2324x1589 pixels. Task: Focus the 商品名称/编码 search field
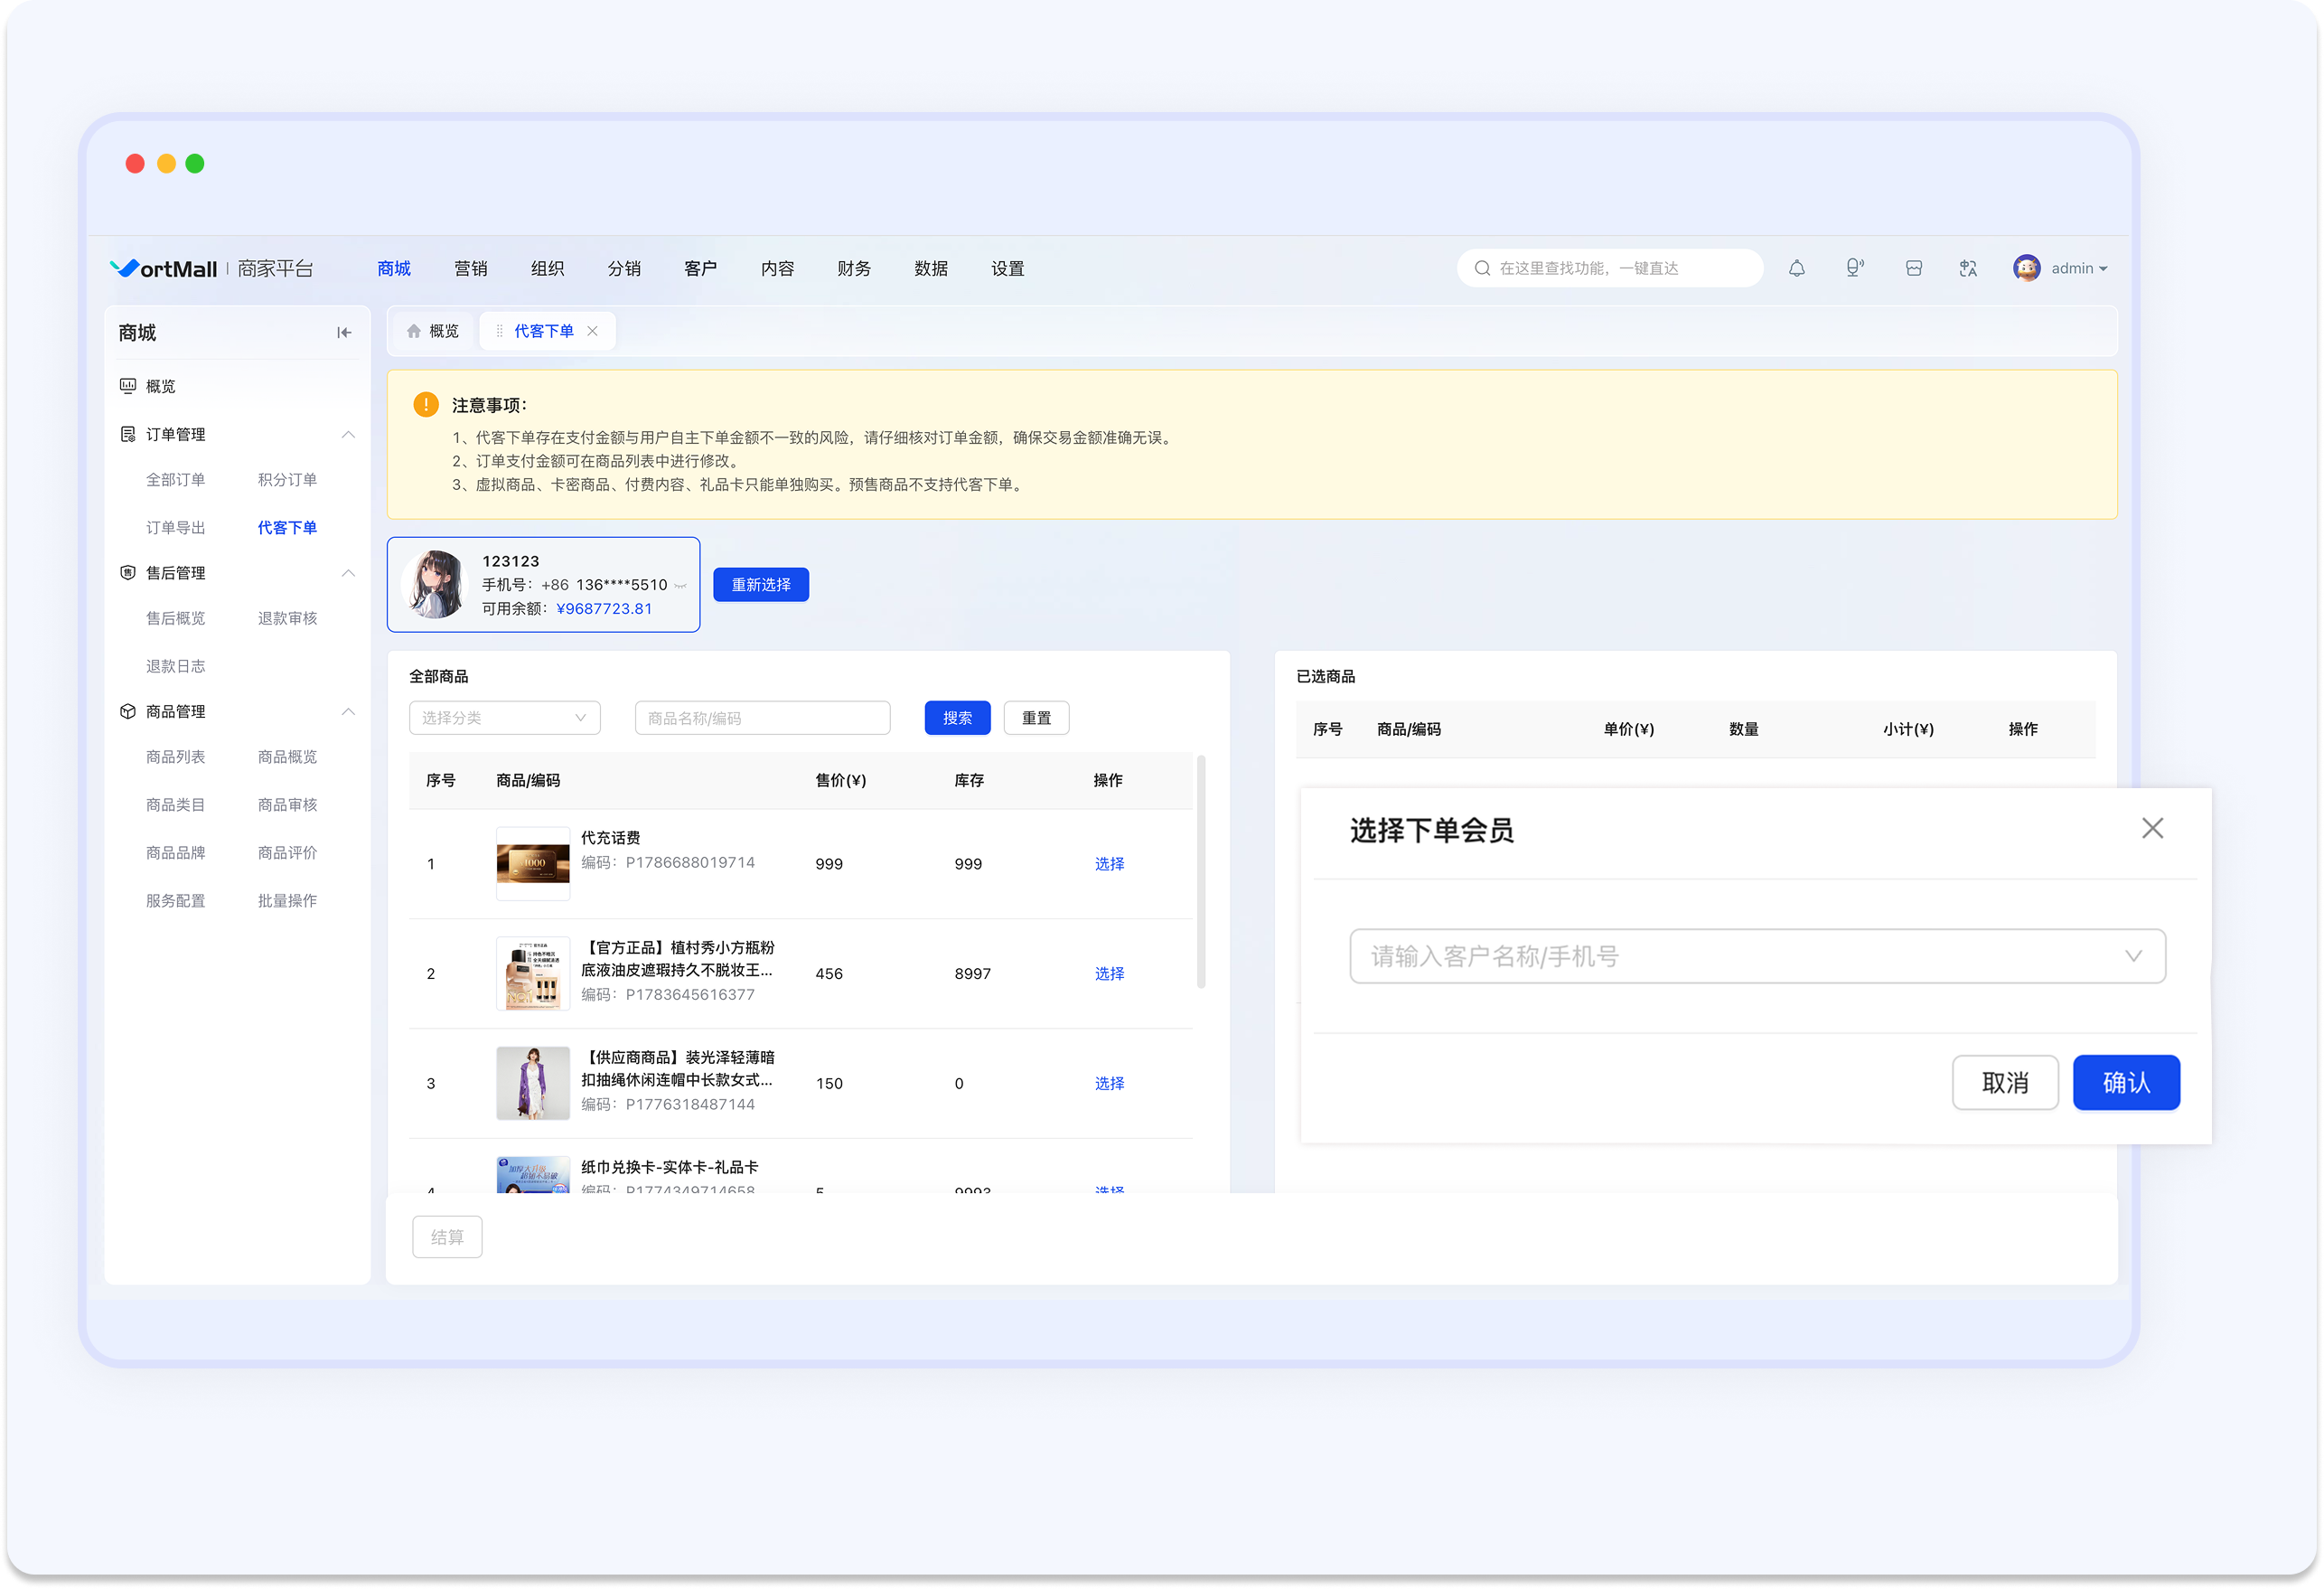pos(762,718)
